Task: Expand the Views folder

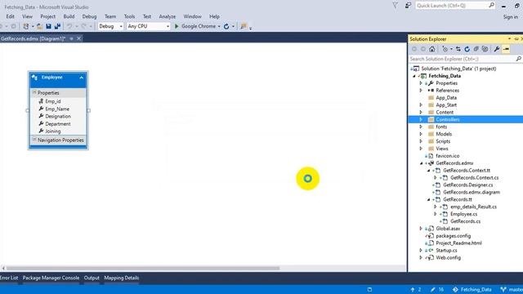Action: click(421, 149)
